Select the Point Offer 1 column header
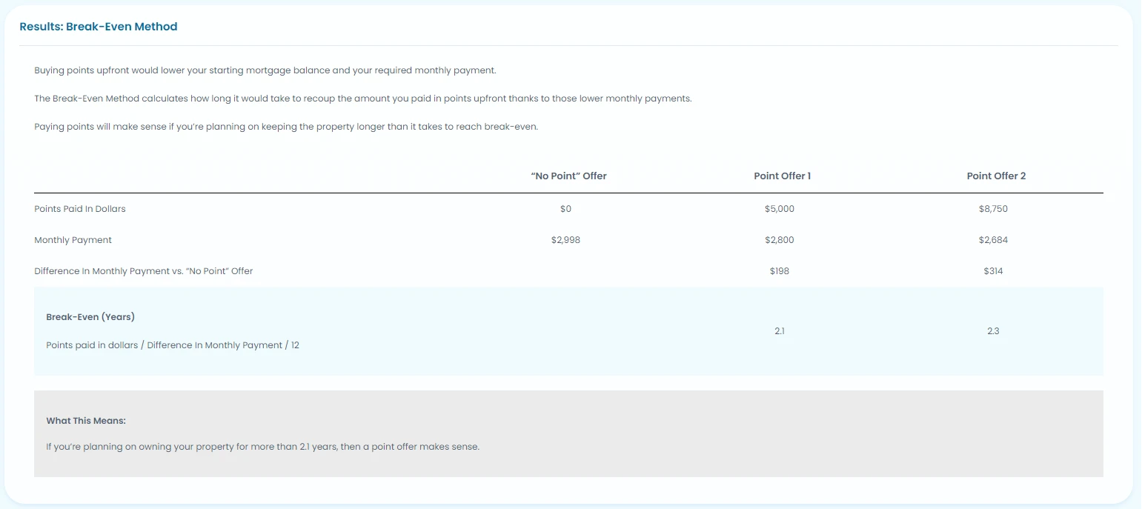The width and height of the screenshot is (1142, 509). click(782, 176)
